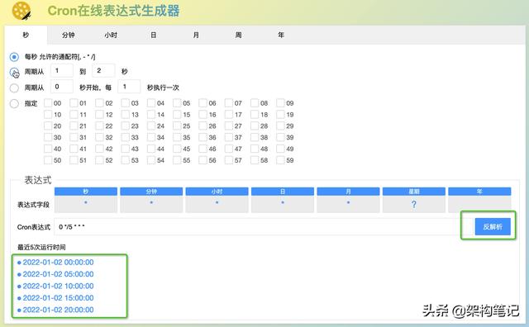Click run time 2022-01-02 05:00:00
The image size is (529, 327).
coord(58,274)
